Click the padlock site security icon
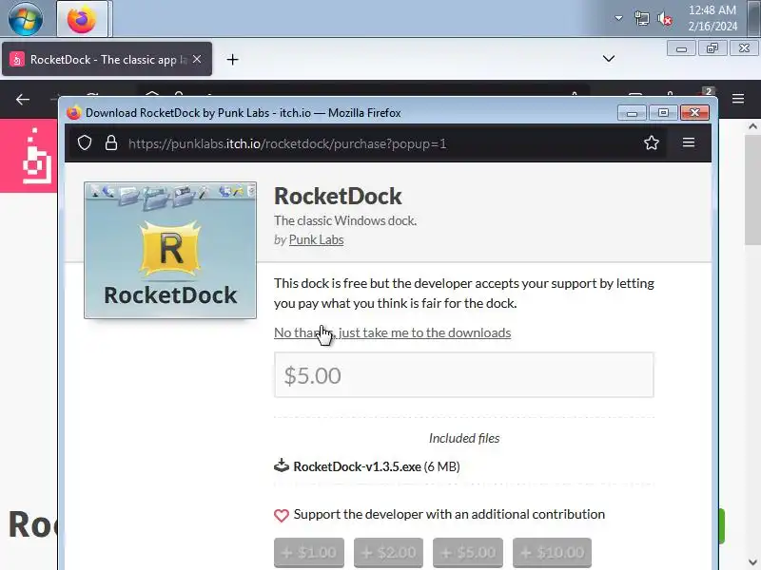Screen dimensions: 761x570 111,143
